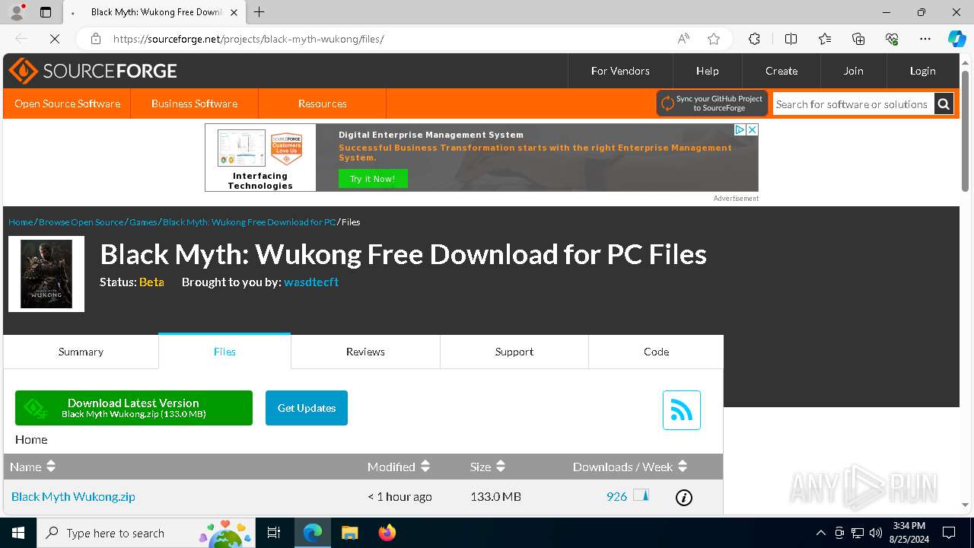
Task: Go to Home breadcrumb link
Action: (x=21, y=222)
